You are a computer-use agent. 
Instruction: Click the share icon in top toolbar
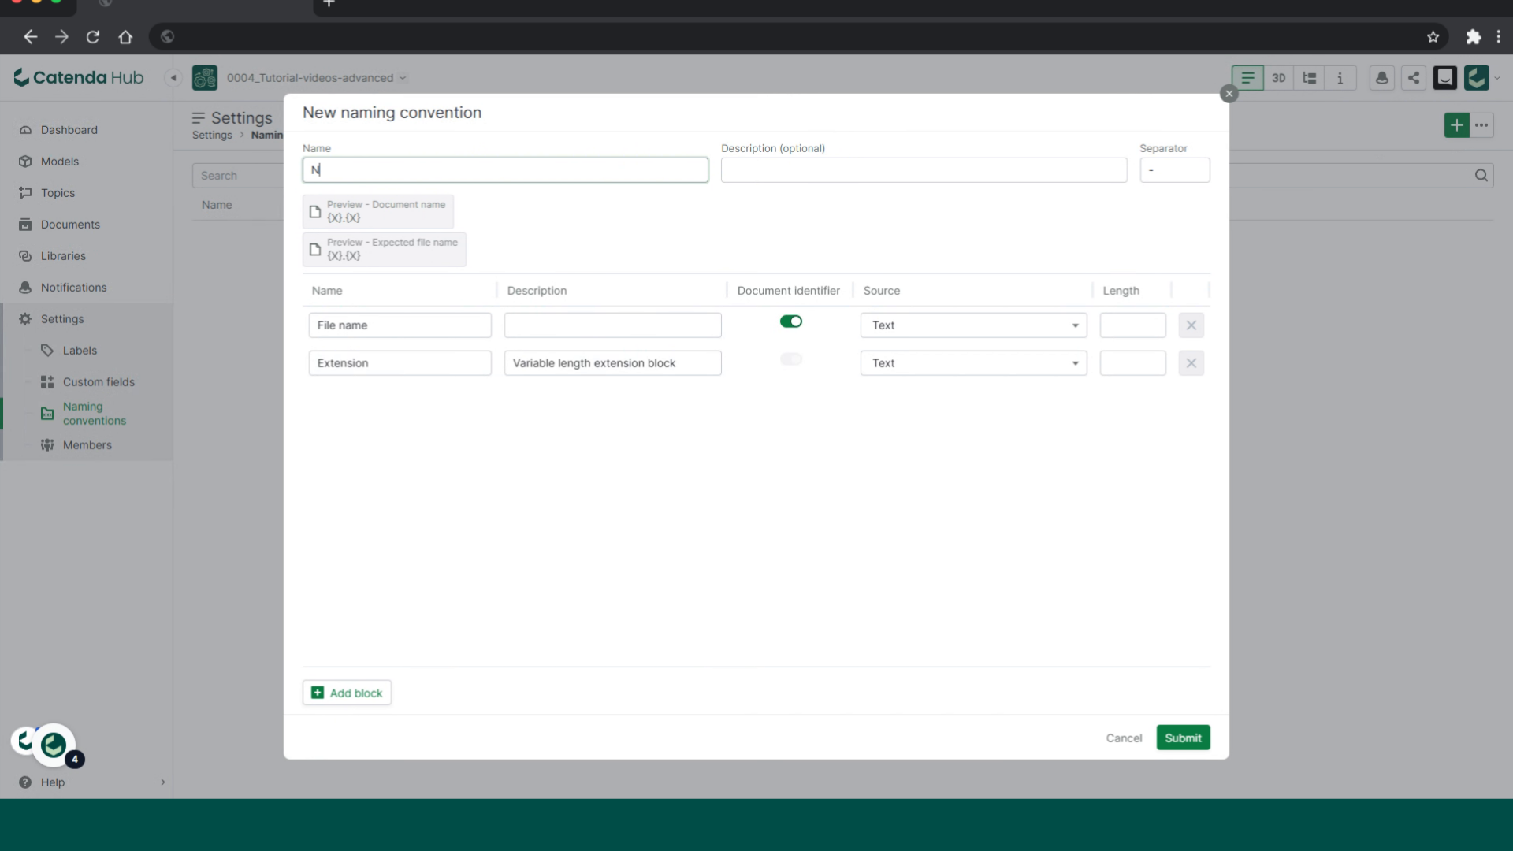click(1414, 78)
